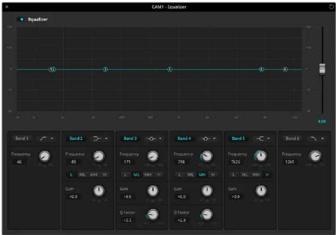Click Band 2 frequency field showing 49
The image size is (336, 235).
73,162
